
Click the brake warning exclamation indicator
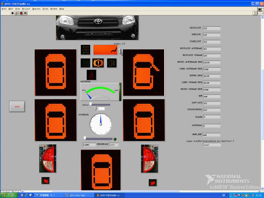(98, 63)
